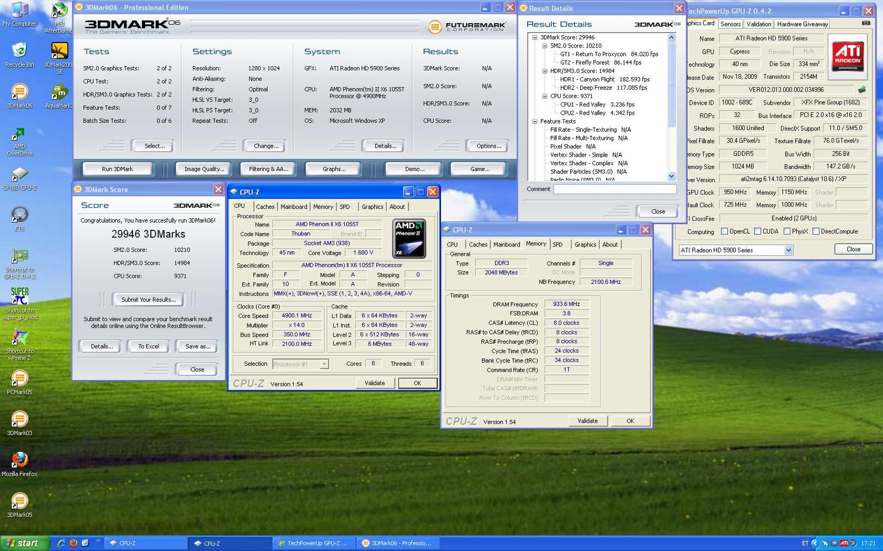This screenshot has width=883, height=551.
Task: Launch PCMark05 desktop icon
Action: click(20, 382)
